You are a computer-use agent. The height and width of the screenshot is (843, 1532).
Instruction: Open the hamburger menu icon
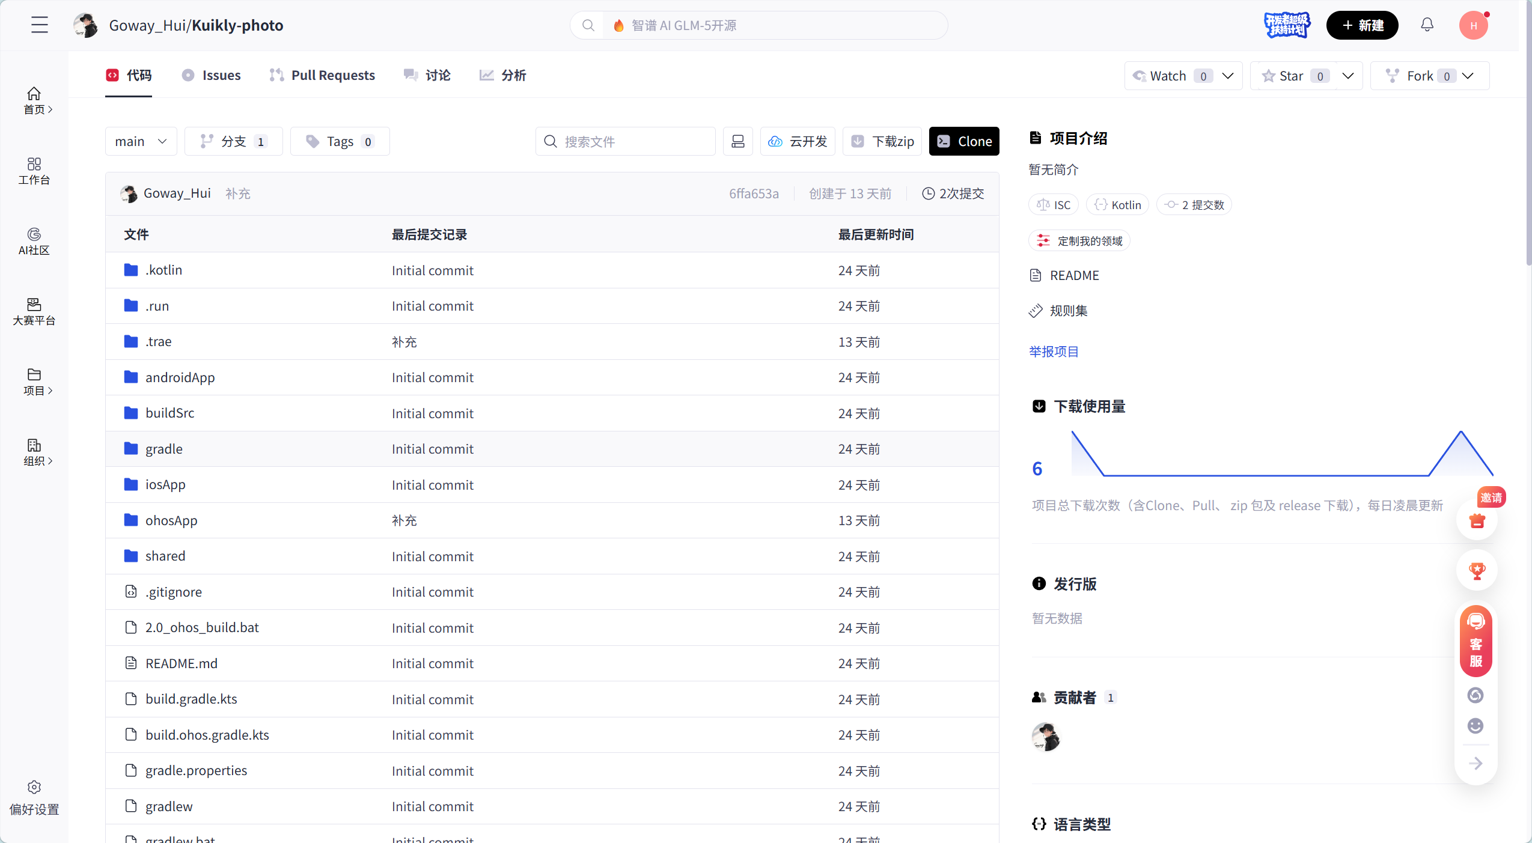tap(40, 25)
